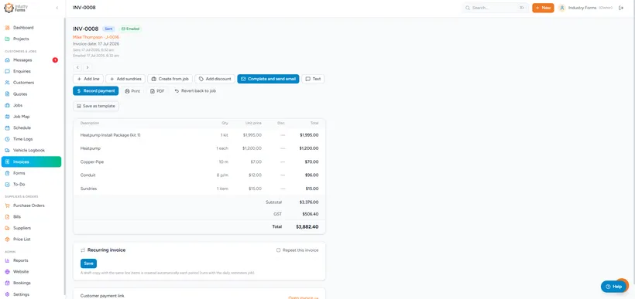635x299 pixels.
Task: Click Revert back to job
Action: (195, 91)
